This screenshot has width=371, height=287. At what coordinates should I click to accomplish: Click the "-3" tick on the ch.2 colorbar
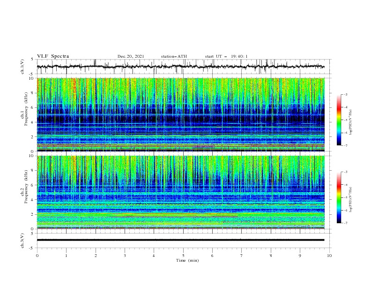[346, 172]
